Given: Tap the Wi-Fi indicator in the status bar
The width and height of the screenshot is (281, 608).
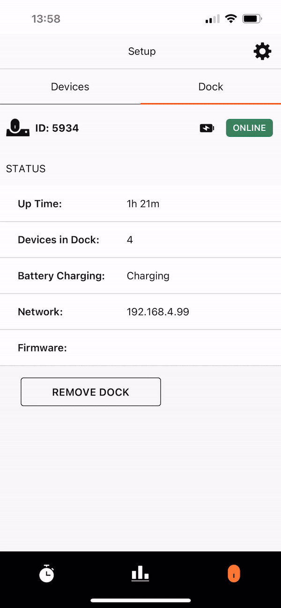Looking at the screenshot, I should pyautogui.click(x=230, y=19).
